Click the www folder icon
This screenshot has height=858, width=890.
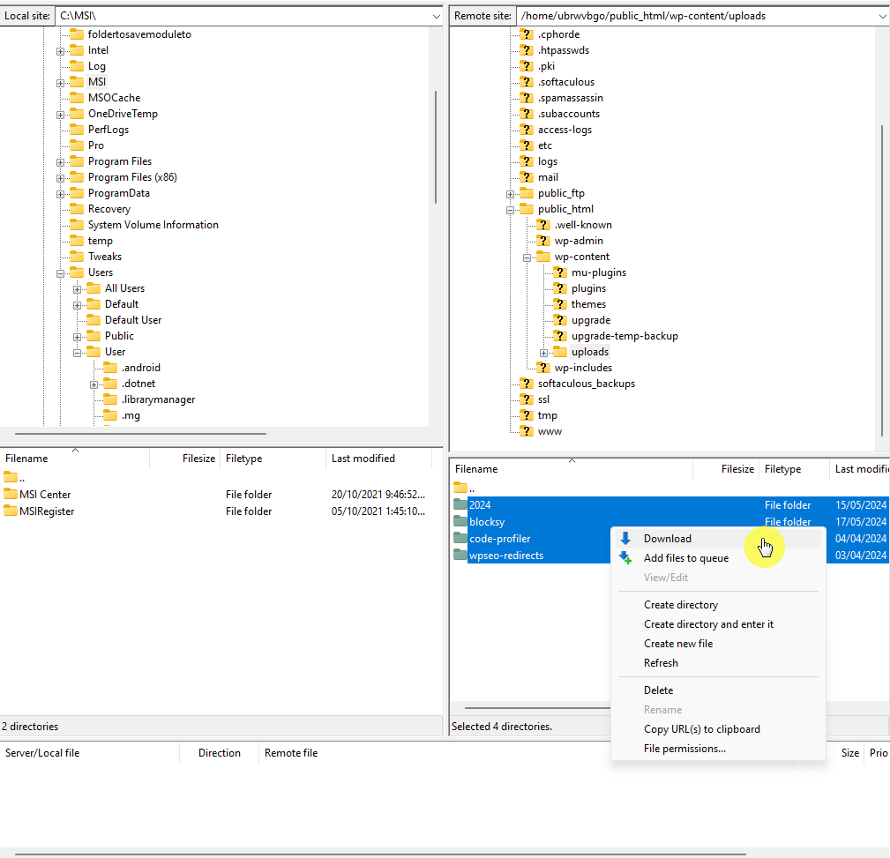pos(527,431)
